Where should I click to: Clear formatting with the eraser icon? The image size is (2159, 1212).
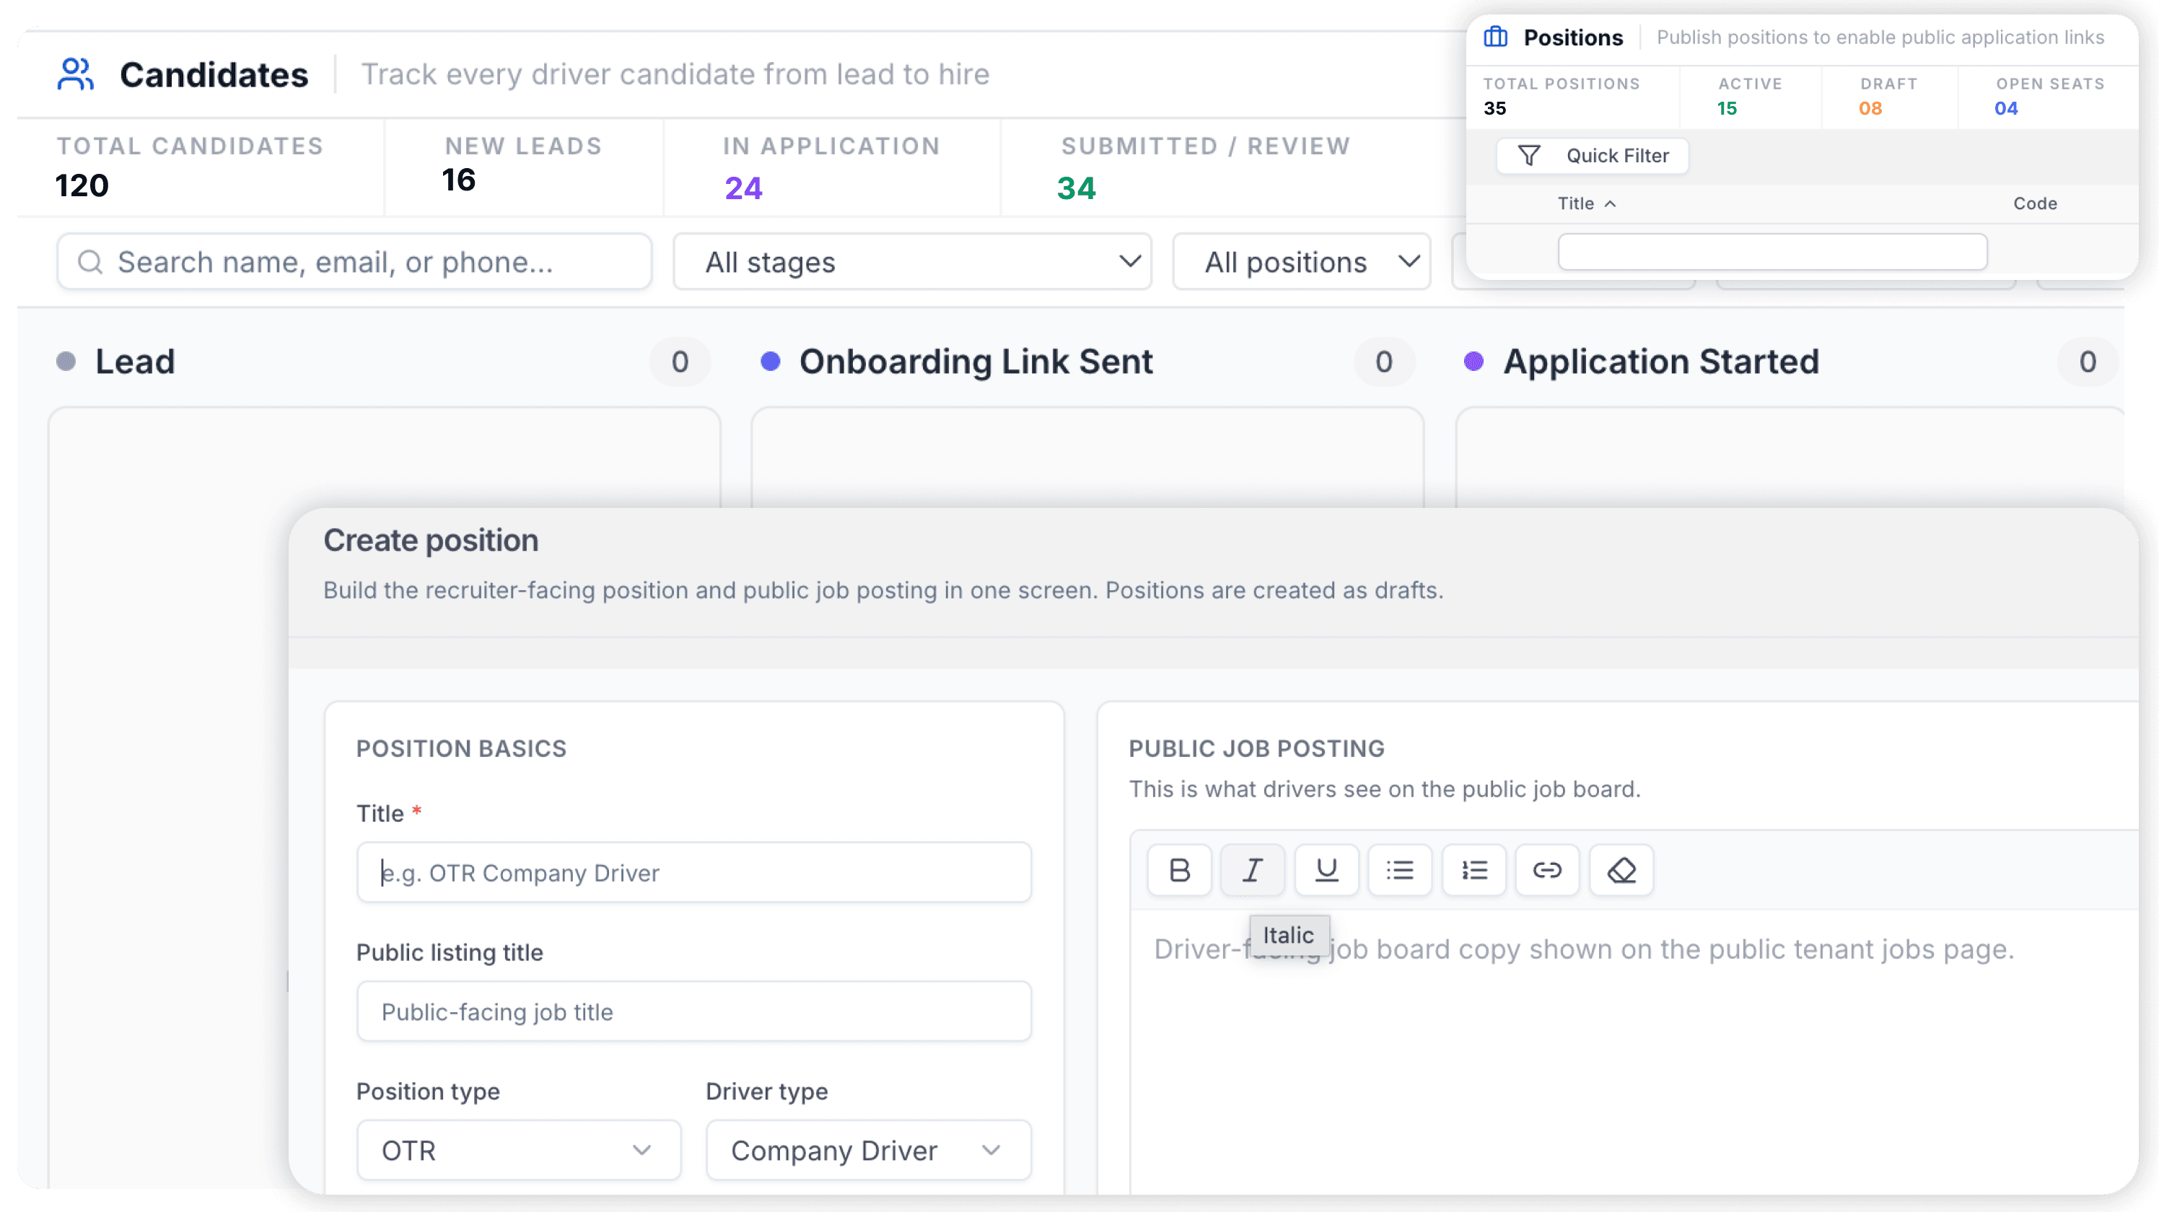(x=1621, y=870)
